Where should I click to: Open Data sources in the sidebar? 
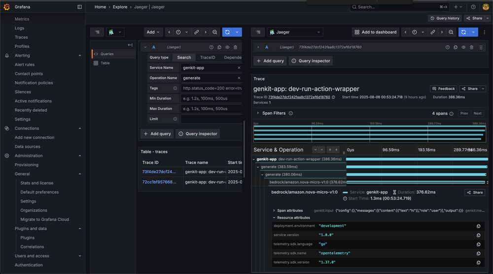click(x=27, y=147)
